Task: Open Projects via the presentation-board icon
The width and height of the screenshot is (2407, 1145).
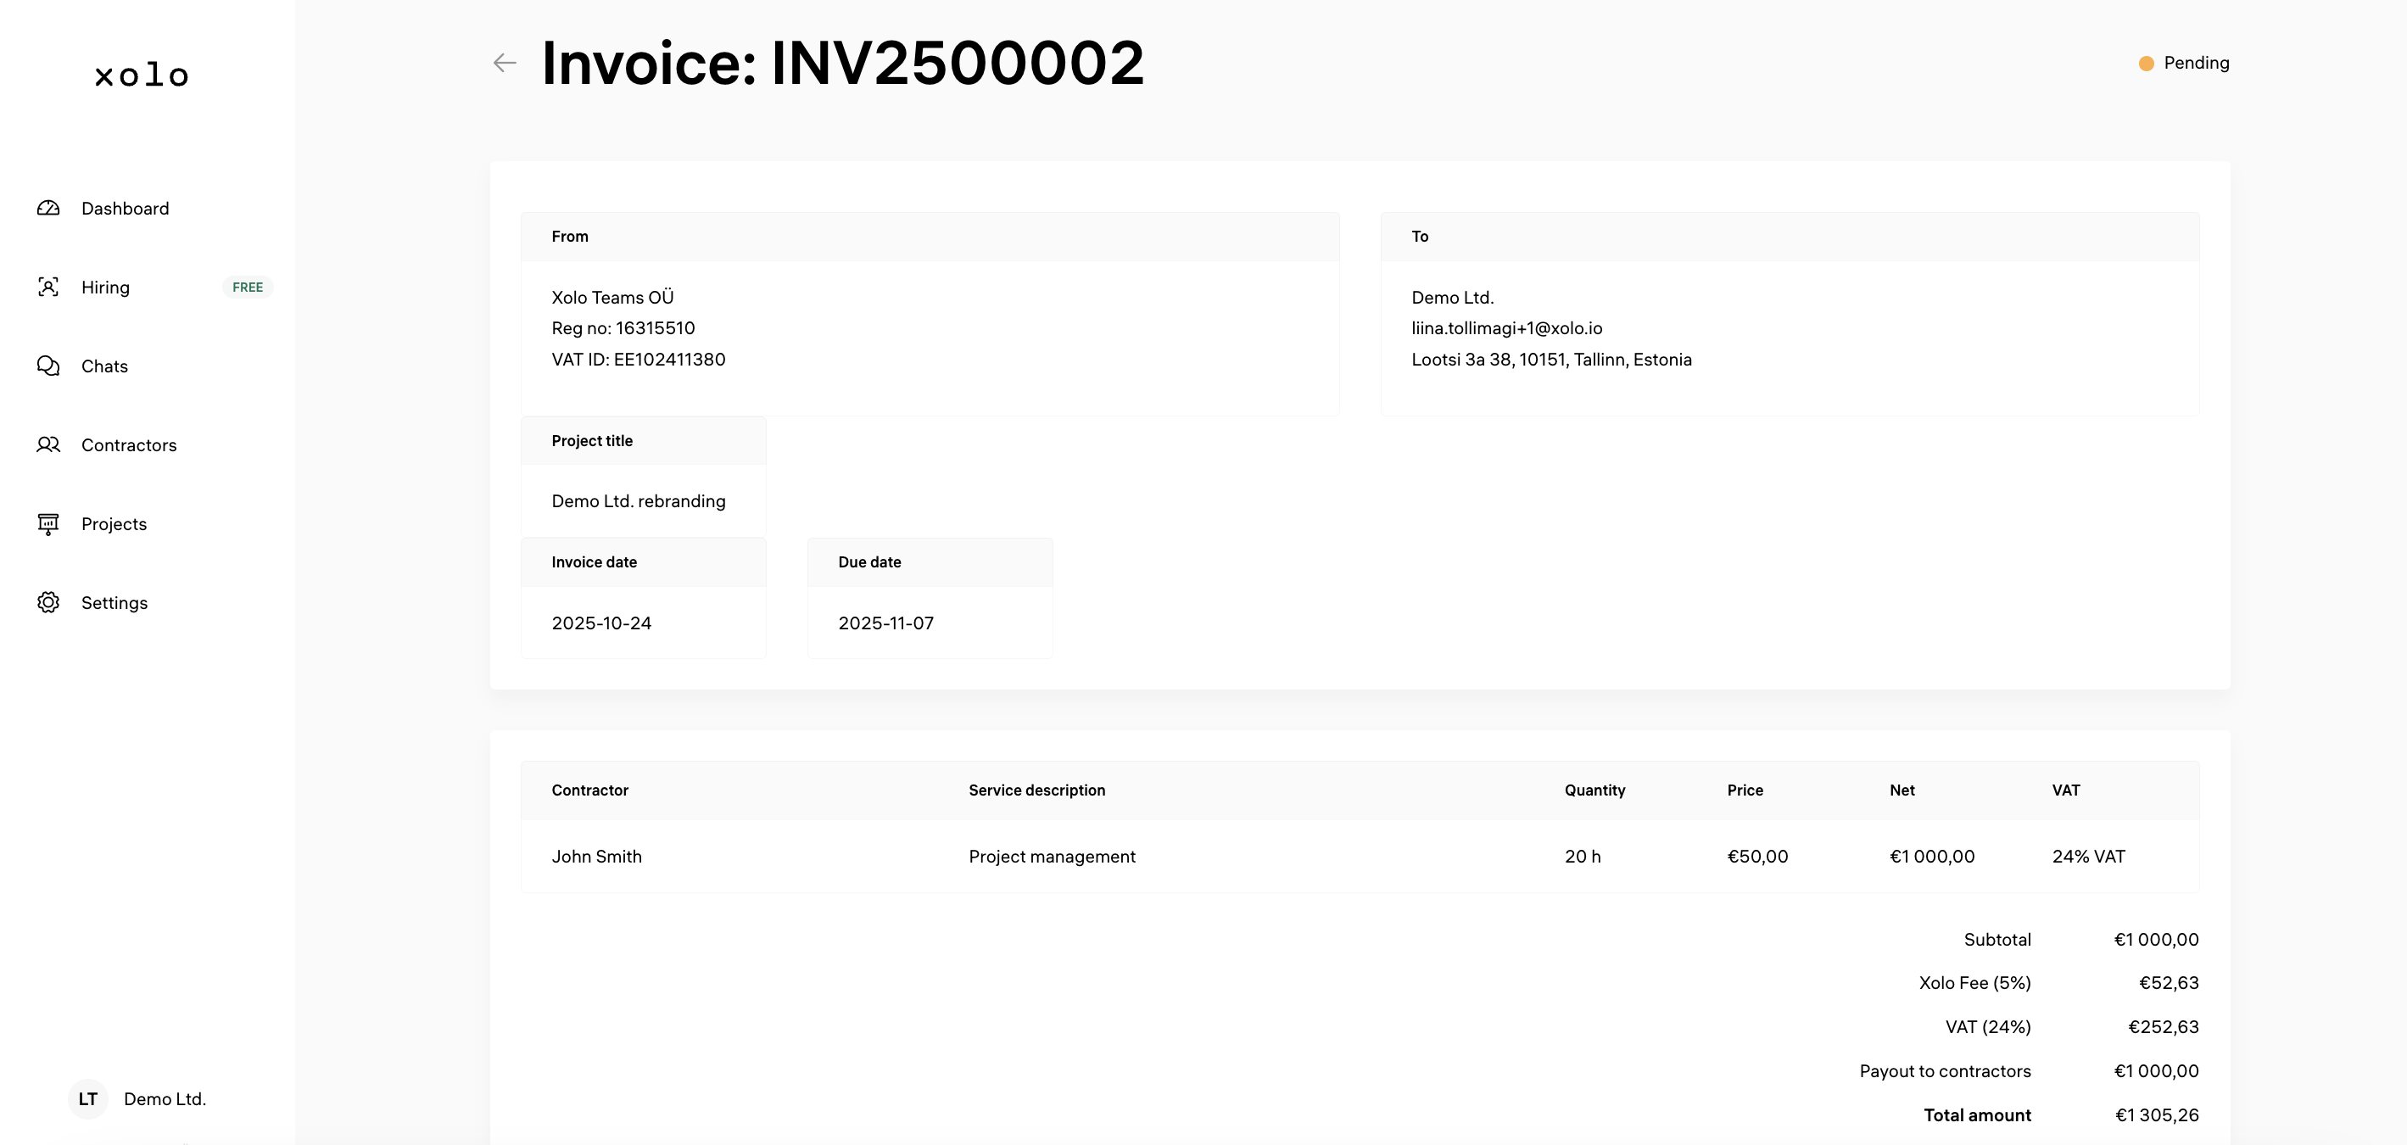Action: coord(48,523)
